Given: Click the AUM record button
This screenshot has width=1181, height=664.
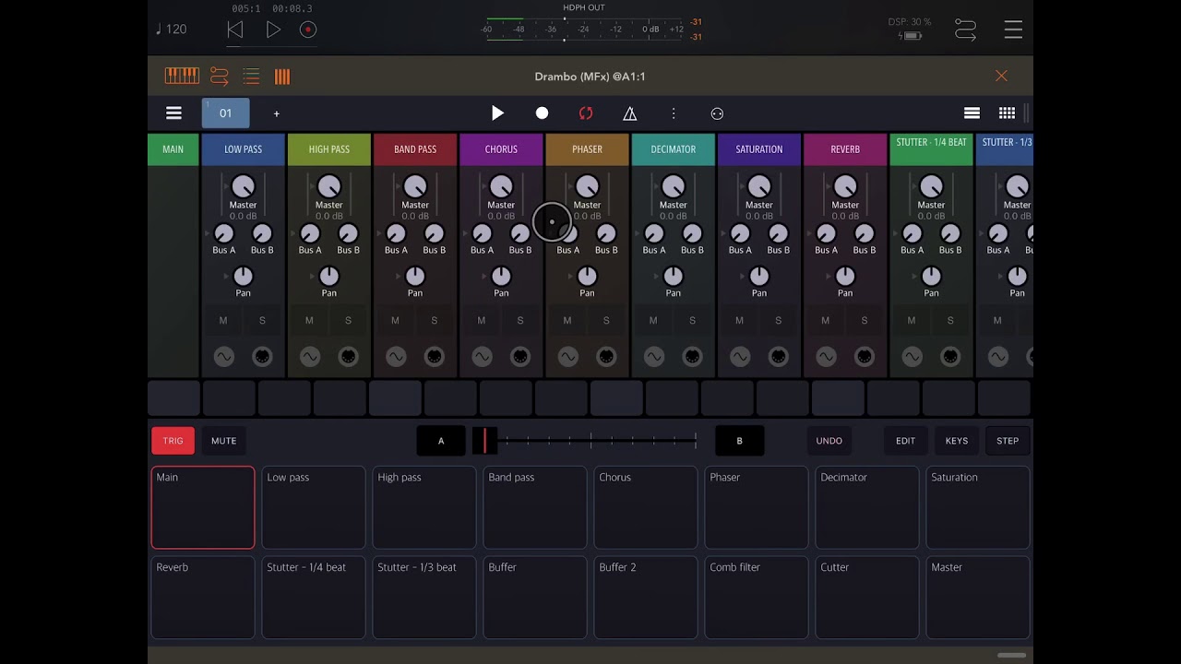Looking at the screenshot, I should 308,30.
